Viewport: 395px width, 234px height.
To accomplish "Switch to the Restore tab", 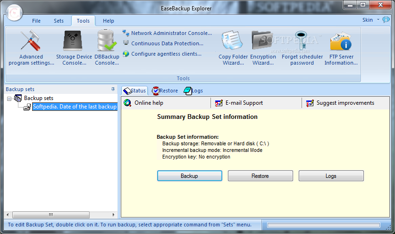I will coord(165,91).
